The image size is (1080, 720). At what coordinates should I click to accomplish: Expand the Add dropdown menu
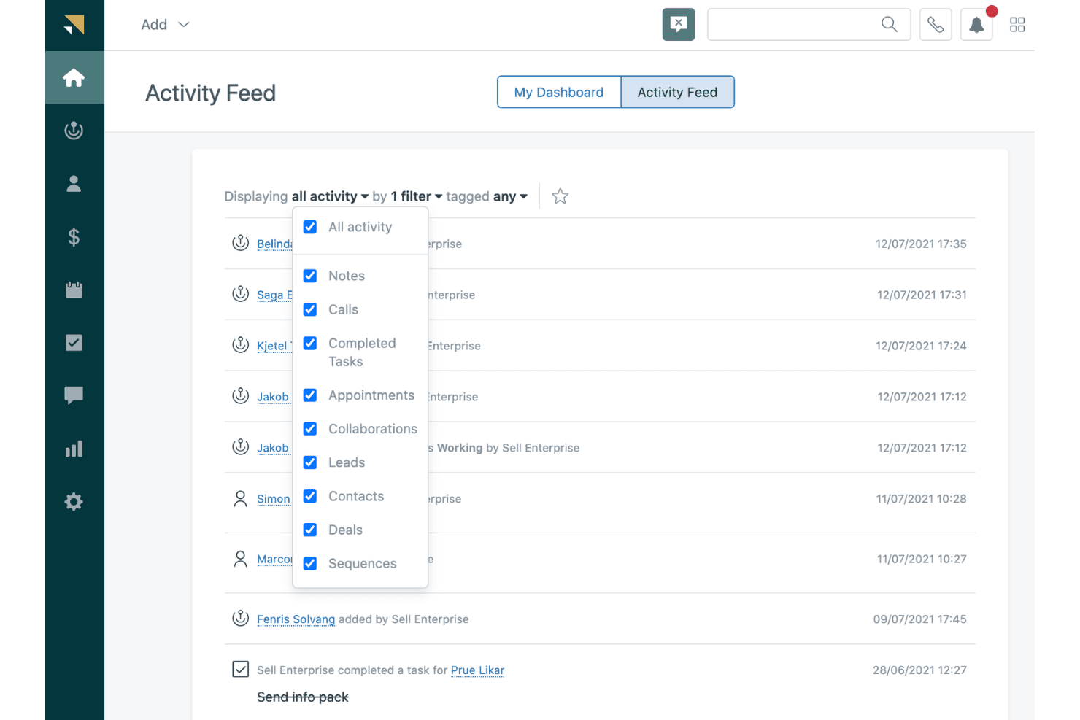tap(165, 25)
